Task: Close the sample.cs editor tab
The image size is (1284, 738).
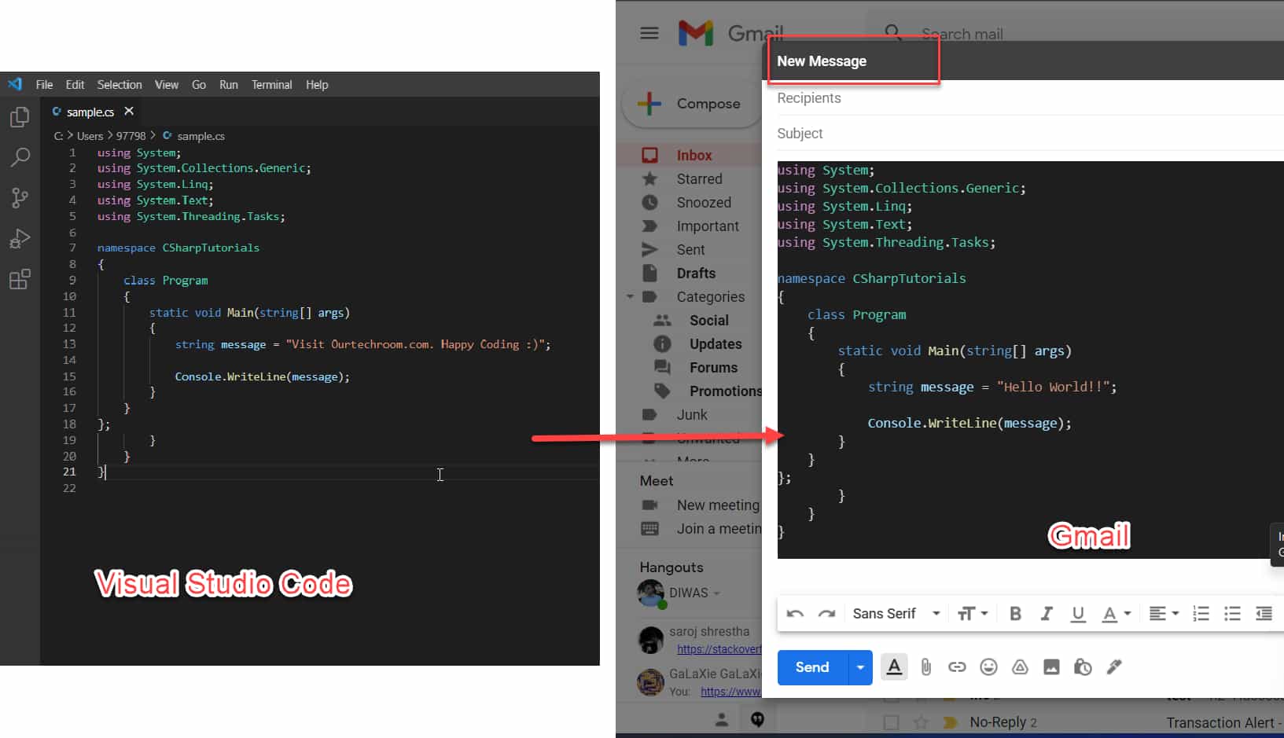Action: pyautogui.click(x=129, y=112)
